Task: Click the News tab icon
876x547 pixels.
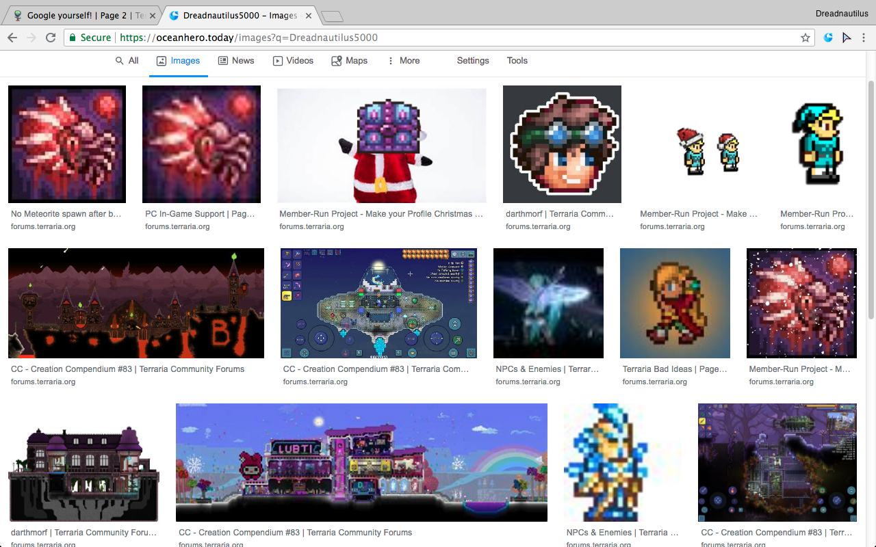Action: (x=223, y=61)
